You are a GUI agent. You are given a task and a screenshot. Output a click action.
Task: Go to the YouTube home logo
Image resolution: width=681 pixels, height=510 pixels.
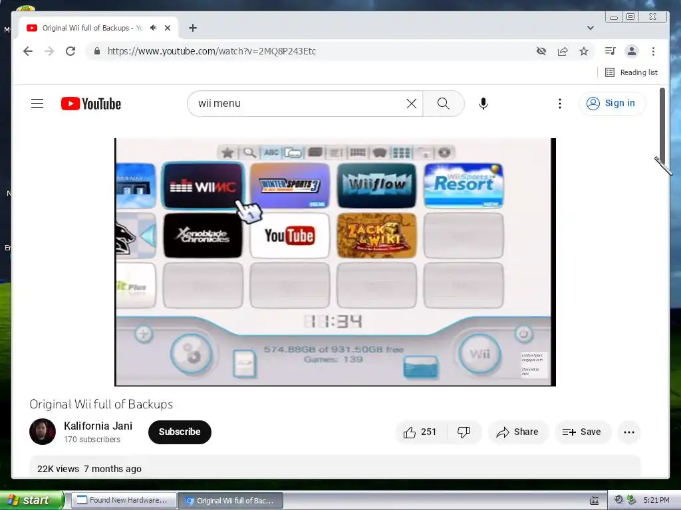tap(90, 104)
